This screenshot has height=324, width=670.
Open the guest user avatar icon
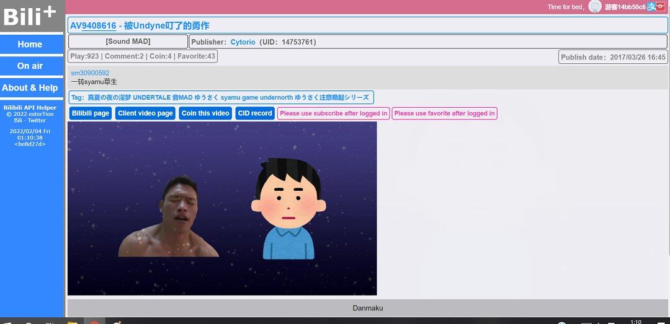coord(595,6)
